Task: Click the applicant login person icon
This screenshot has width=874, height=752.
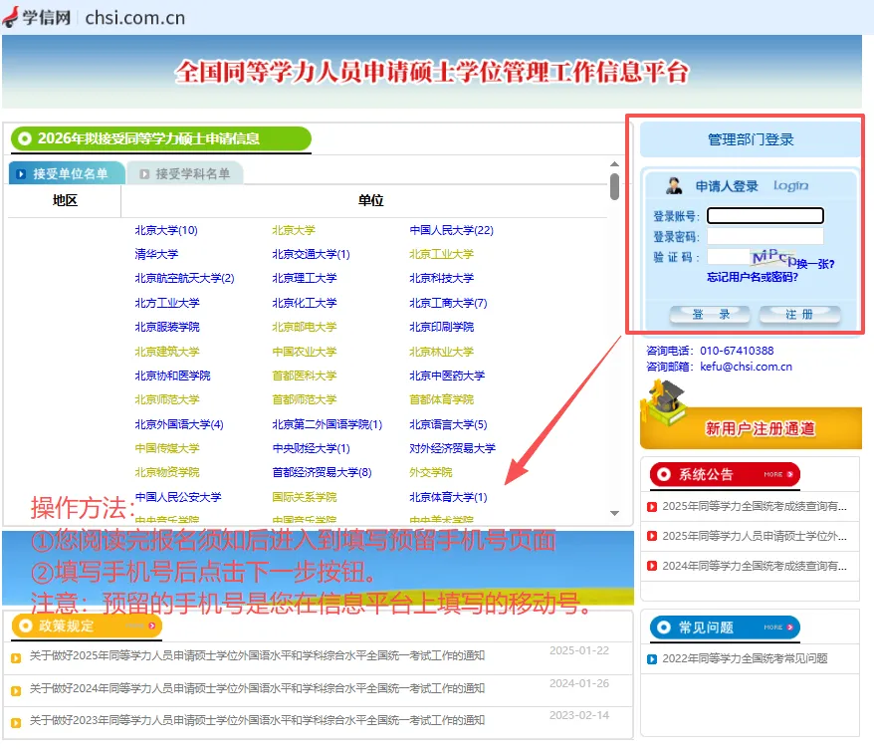Action: (674, 186)
